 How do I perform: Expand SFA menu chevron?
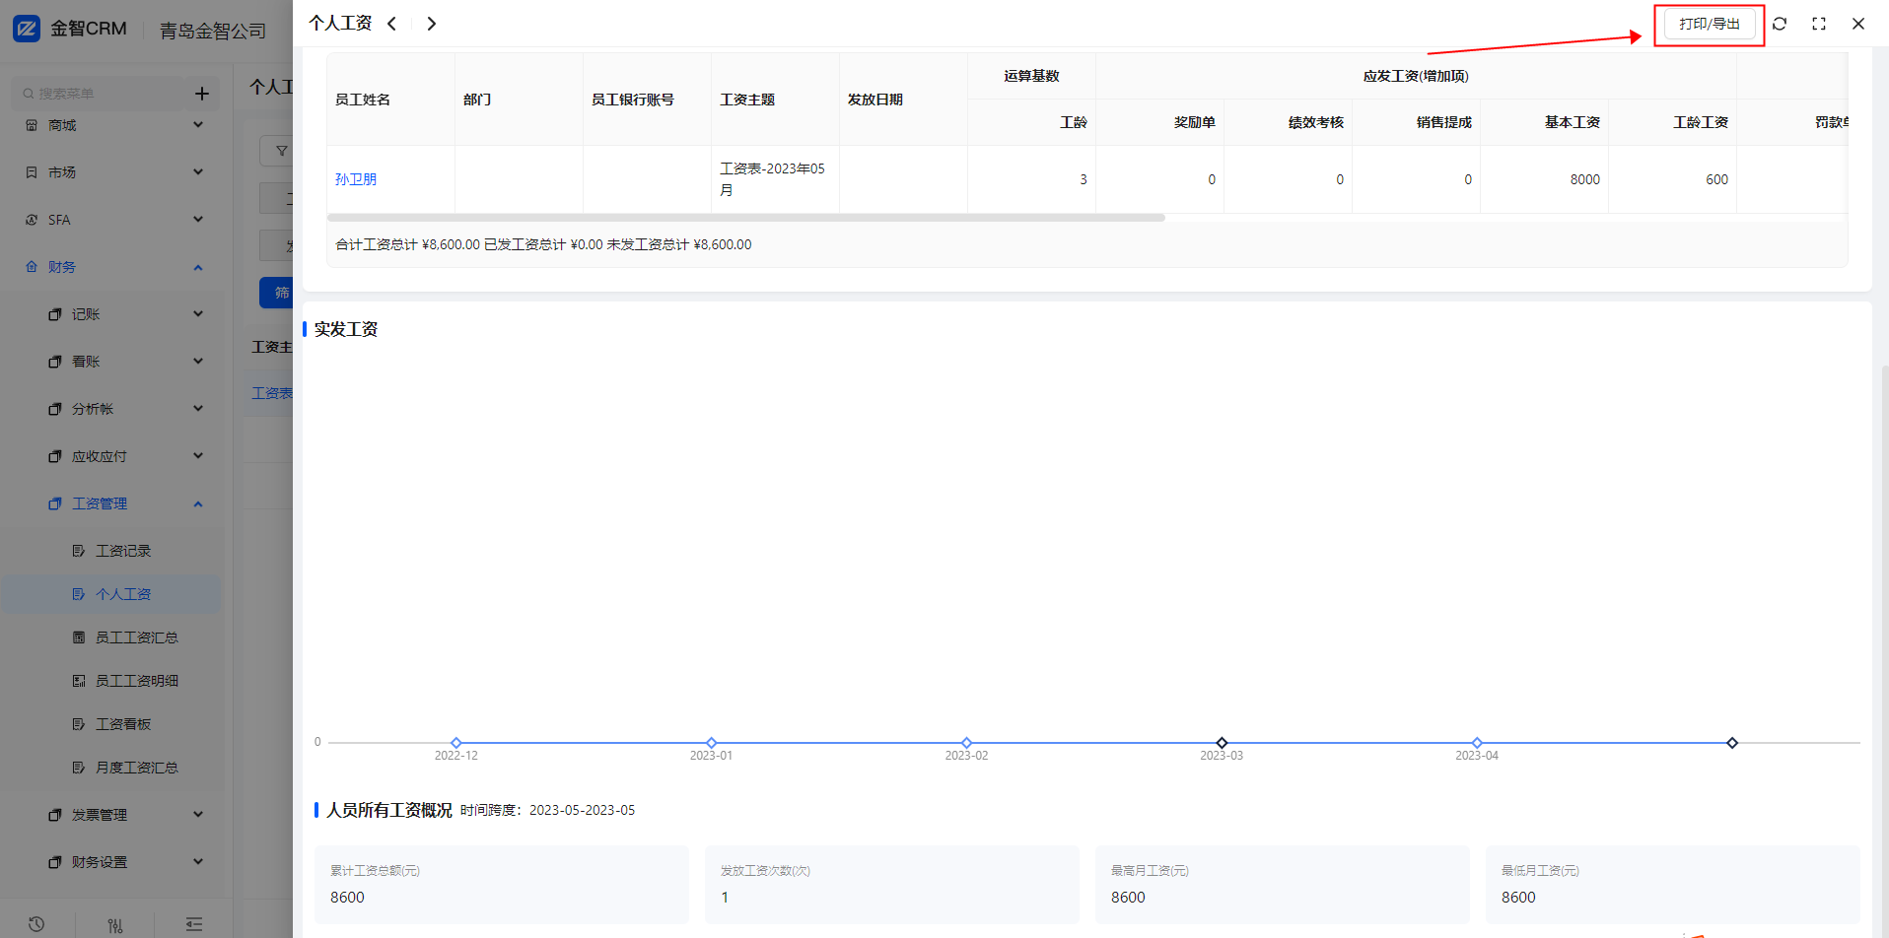click(x=198, y=220)
